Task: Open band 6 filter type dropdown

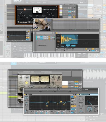Action: (57, 111)
